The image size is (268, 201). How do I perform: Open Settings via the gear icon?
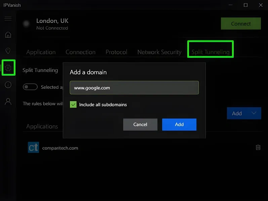[8, 68]
